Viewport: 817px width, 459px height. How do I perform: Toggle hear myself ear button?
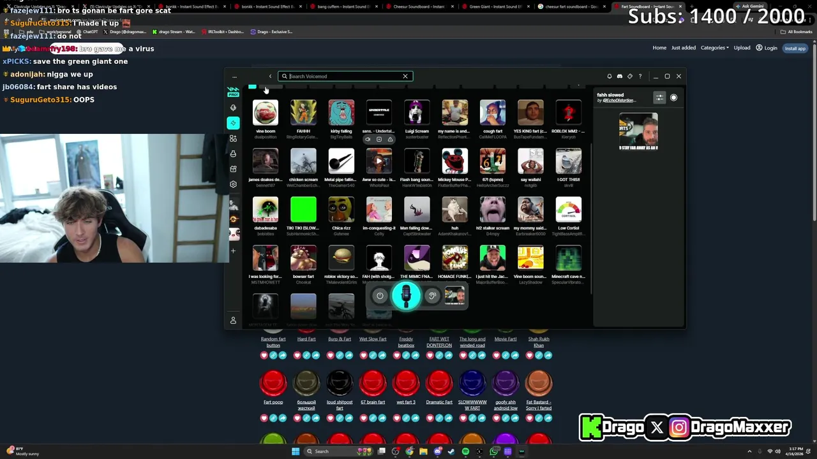click(432, 295)
